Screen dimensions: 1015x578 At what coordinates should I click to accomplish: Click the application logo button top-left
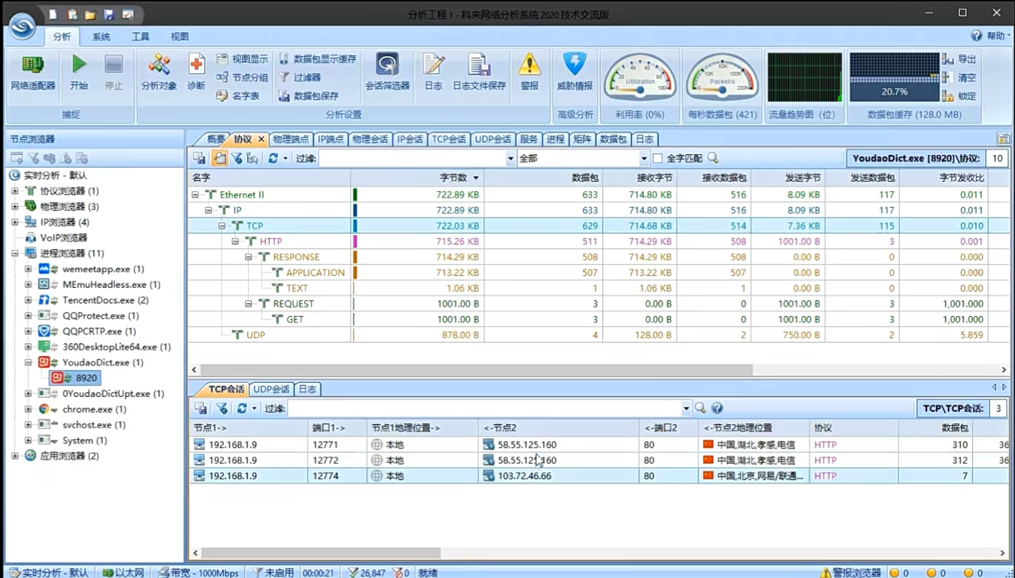[22, 25]
